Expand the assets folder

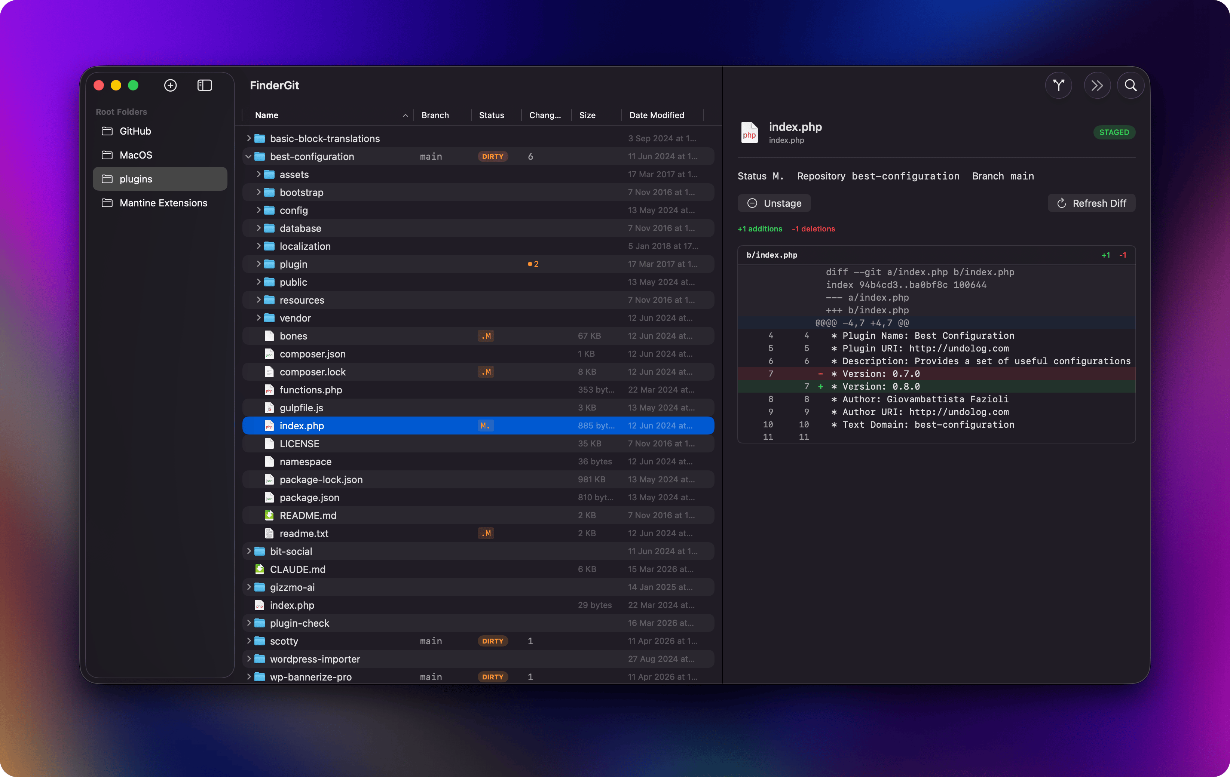pos(259,174)
